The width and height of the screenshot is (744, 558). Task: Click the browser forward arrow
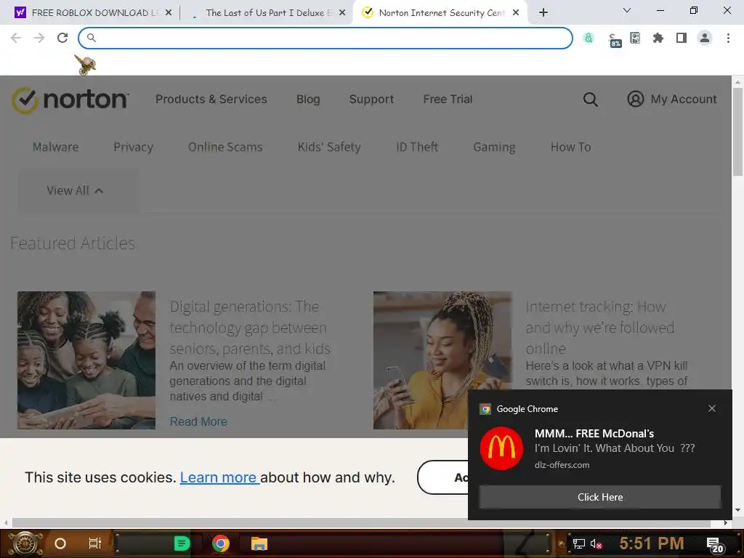39,38
